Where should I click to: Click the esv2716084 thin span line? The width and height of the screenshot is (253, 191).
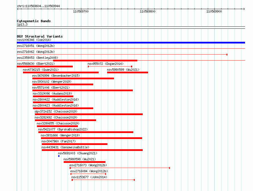click(88, 174)
